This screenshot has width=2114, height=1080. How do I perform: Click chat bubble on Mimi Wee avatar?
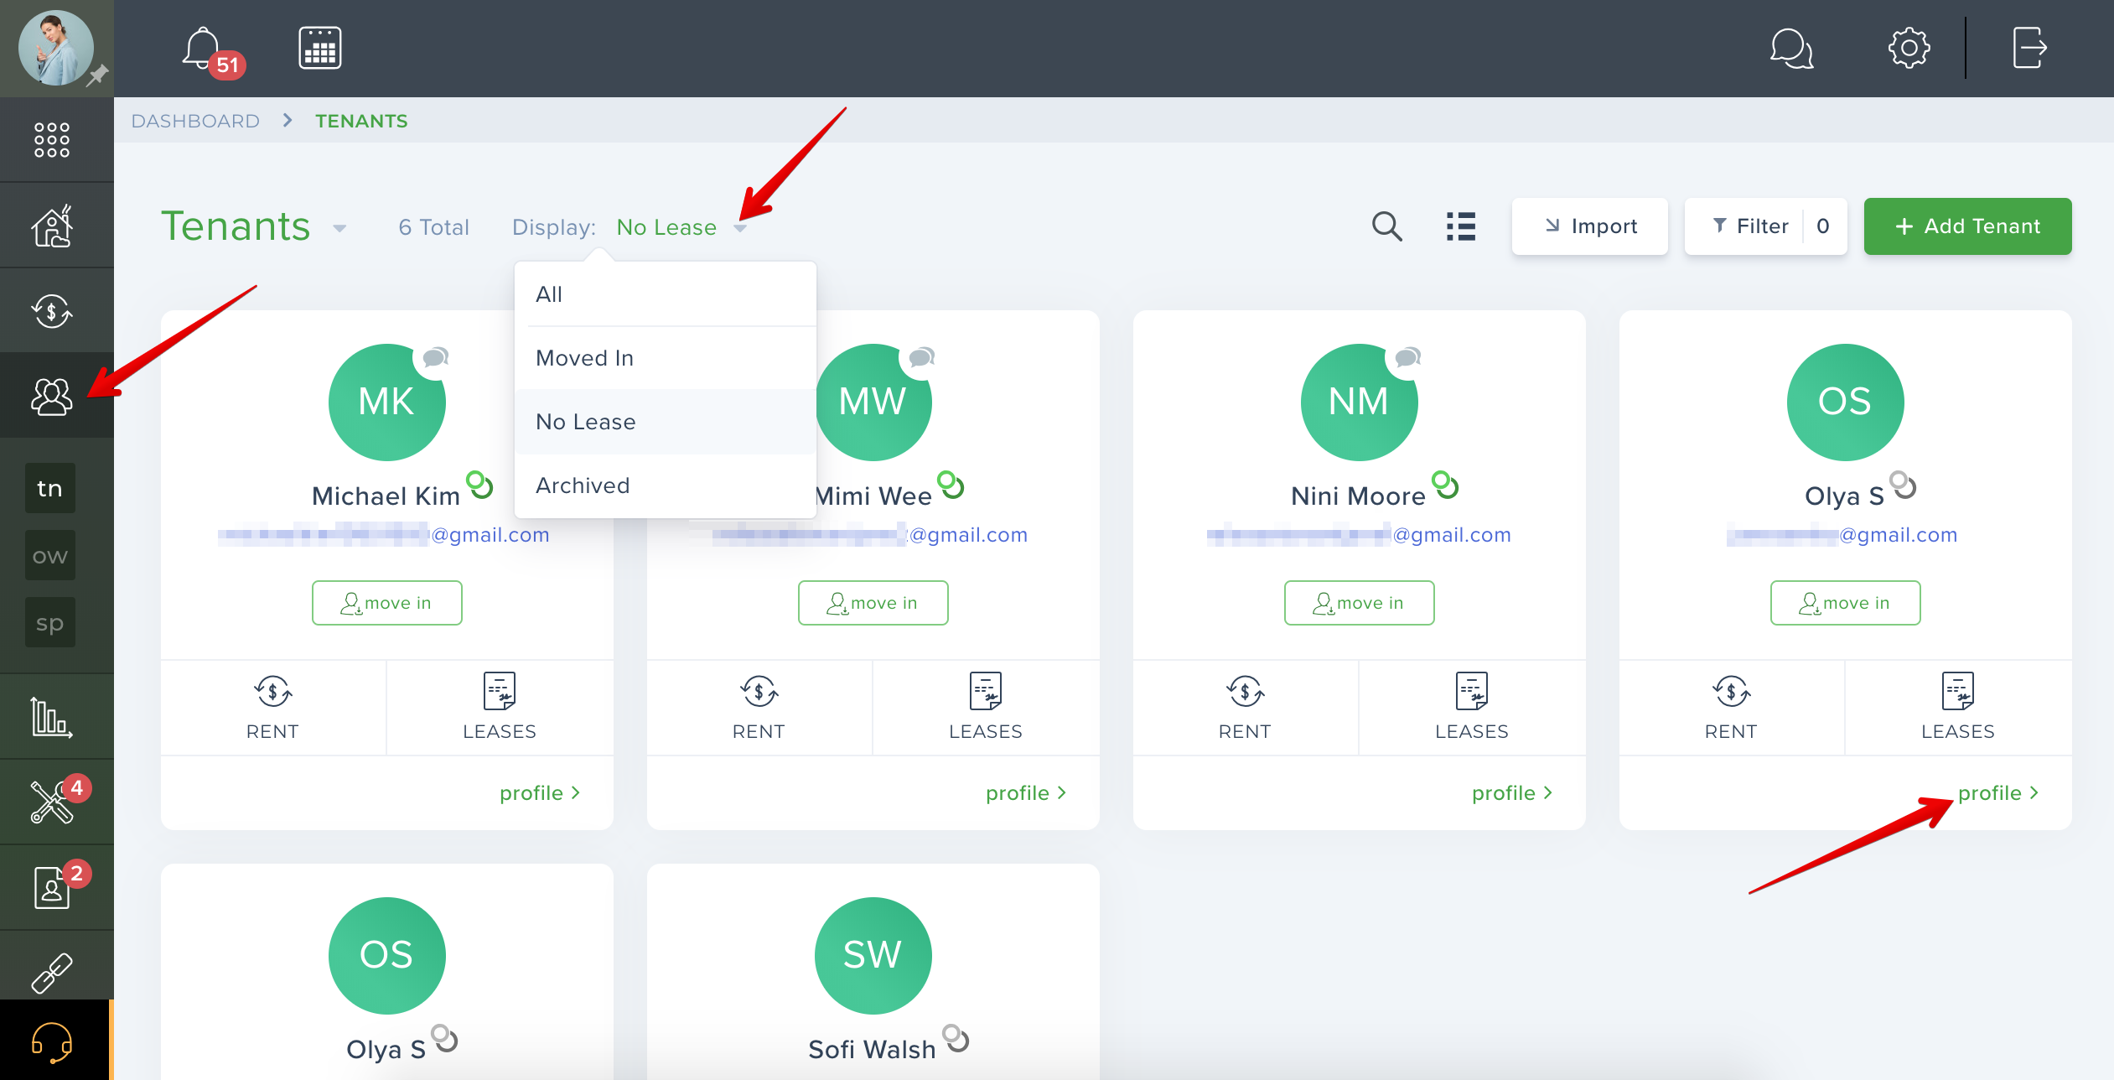coord(921,358)
